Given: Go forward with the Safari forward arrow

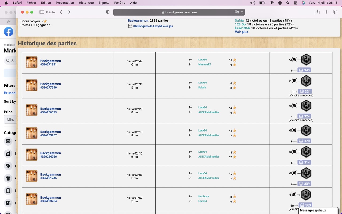Looking at the screenshot, I should 69,12.
